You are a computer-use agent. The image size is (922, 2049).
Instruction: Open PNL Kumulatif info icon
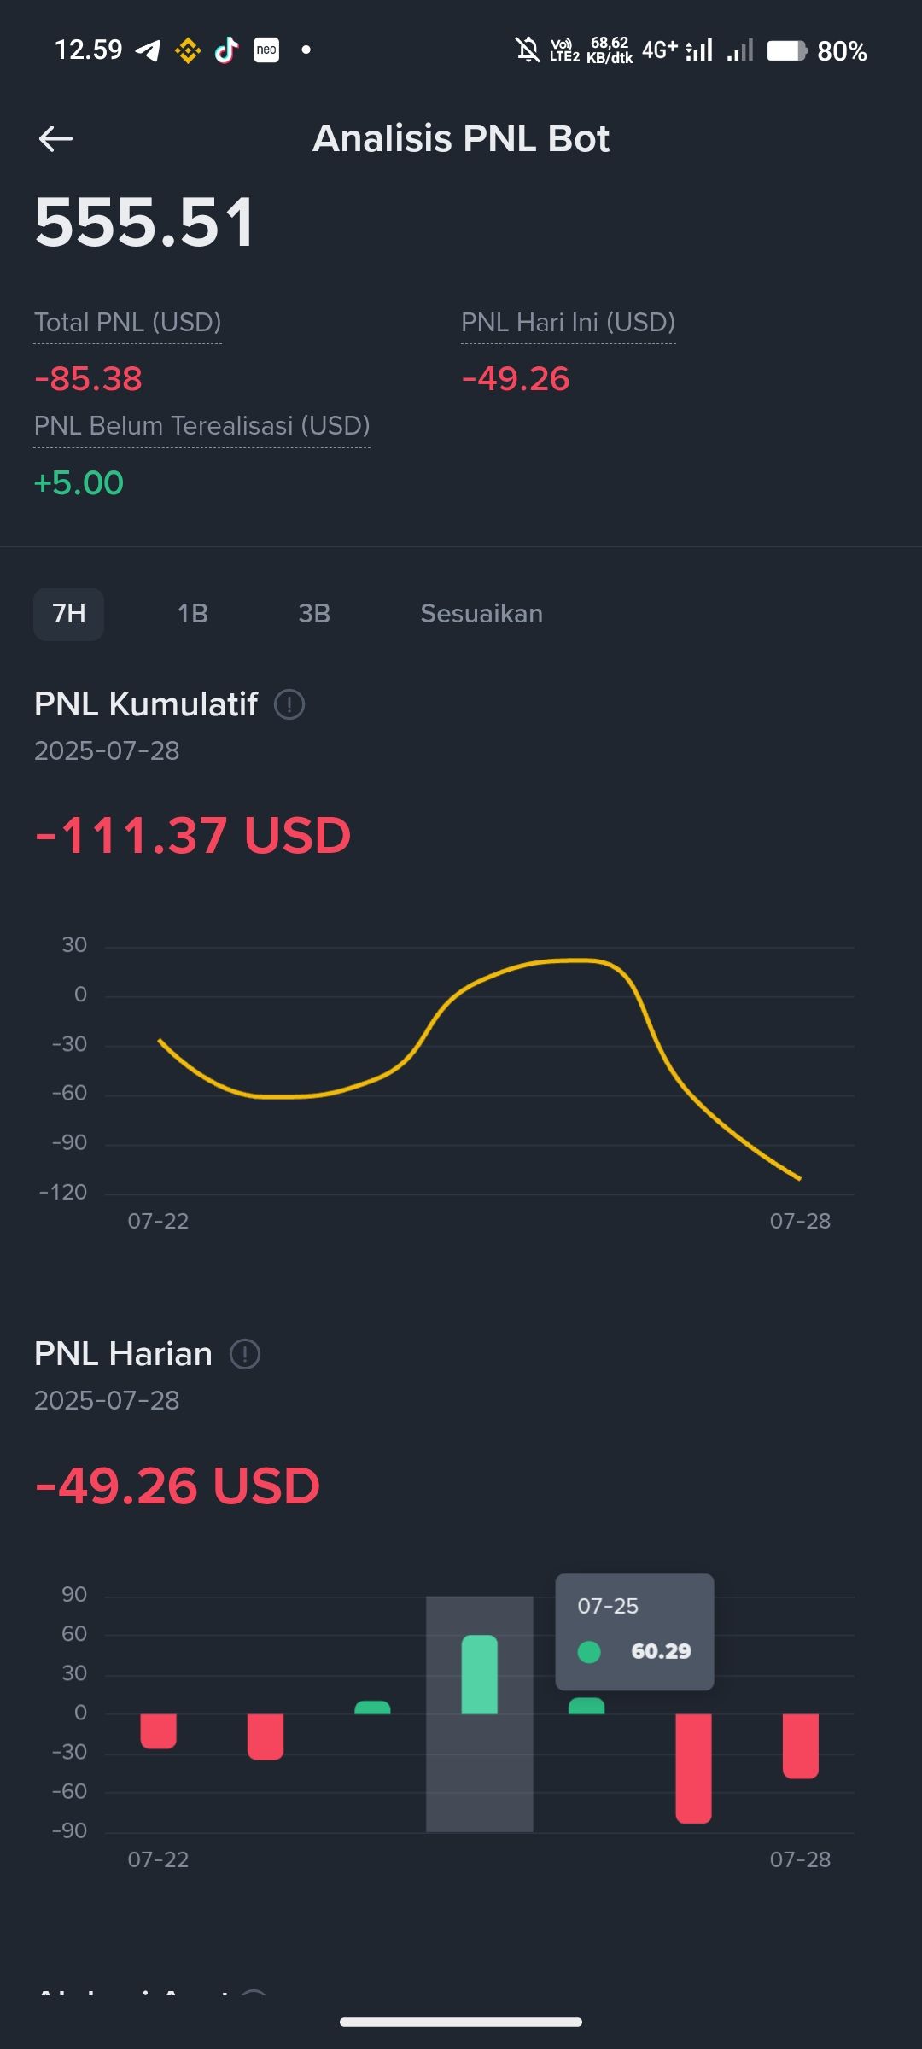(x=289, y=704)
